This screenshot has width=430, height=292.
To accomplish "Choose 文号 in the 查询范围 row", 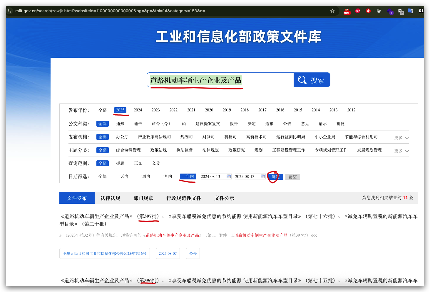I will tap(156, 163).
